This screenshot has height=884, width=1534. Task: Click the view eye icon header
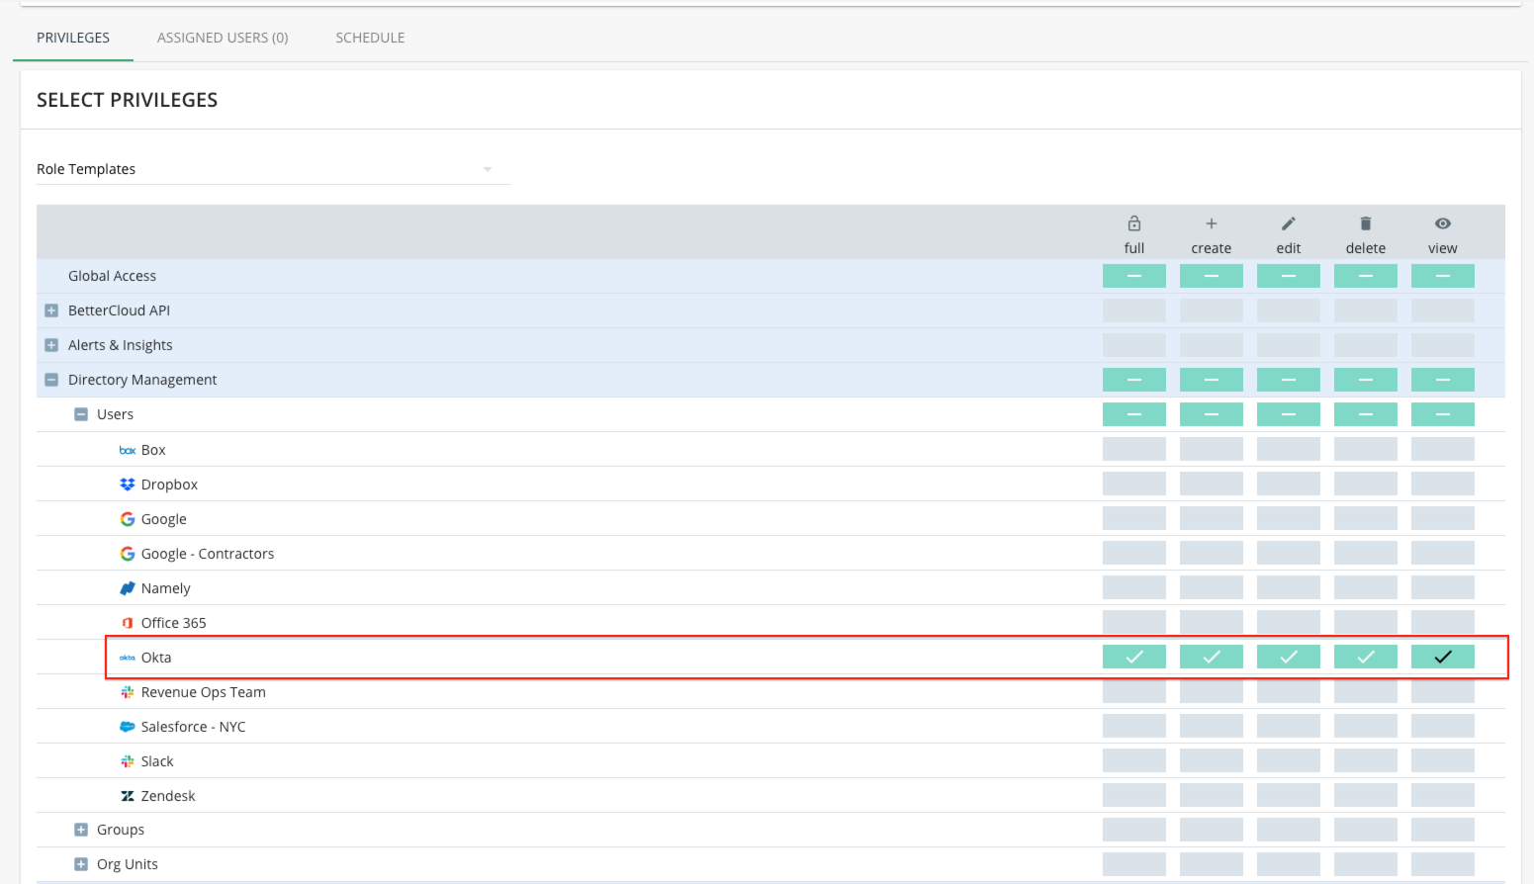point(1442,222)
